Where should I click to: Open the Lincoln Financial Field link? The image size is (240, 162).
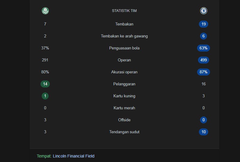(73, 156)
